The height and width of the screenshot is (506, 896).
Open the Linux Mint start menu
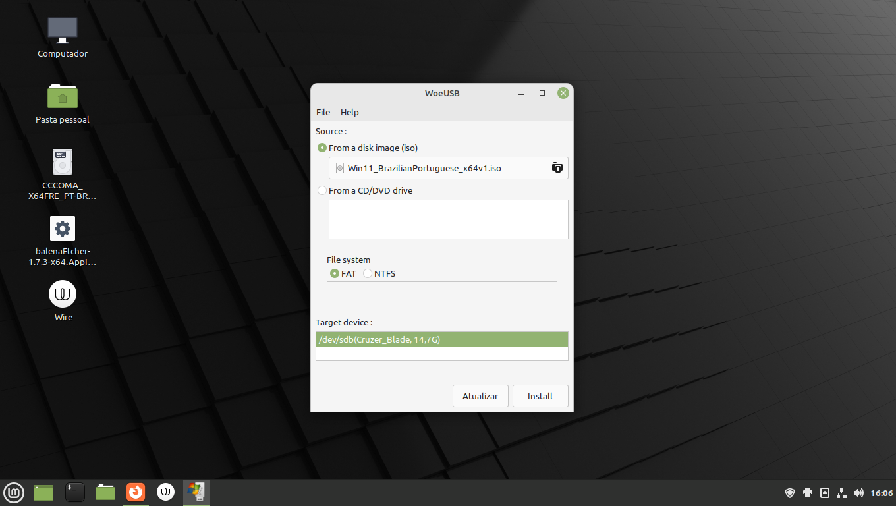[x=14, y=492]
